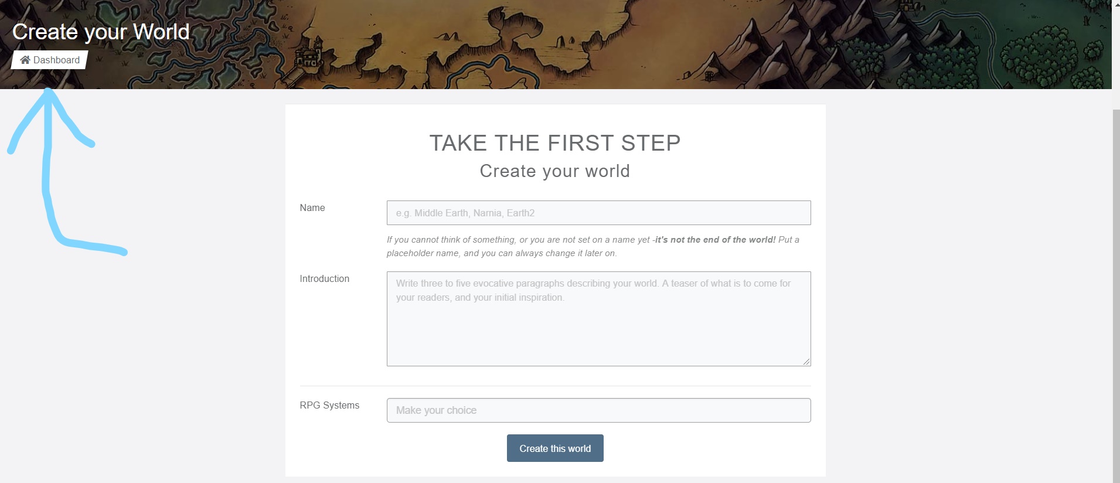This screenshot has height=483, width=1120.
Task: Click the Name field label
Action: click(312, 208)
